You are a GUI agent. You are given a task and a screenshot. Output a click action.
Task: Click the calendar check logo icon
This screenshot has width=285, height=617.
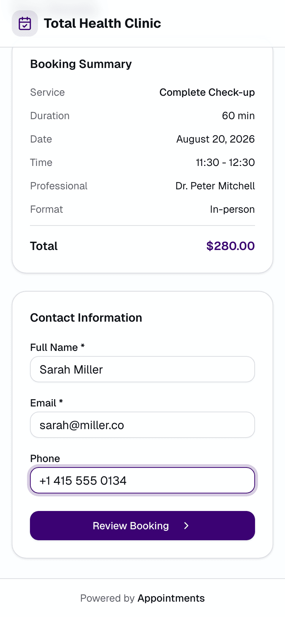[x=25, y=23]
